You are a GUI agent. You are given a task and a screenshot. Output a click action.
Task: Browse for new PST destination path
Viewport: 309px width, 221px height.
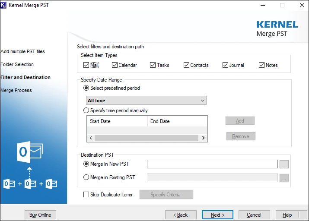pyautogui.click(x=284, y=164)
